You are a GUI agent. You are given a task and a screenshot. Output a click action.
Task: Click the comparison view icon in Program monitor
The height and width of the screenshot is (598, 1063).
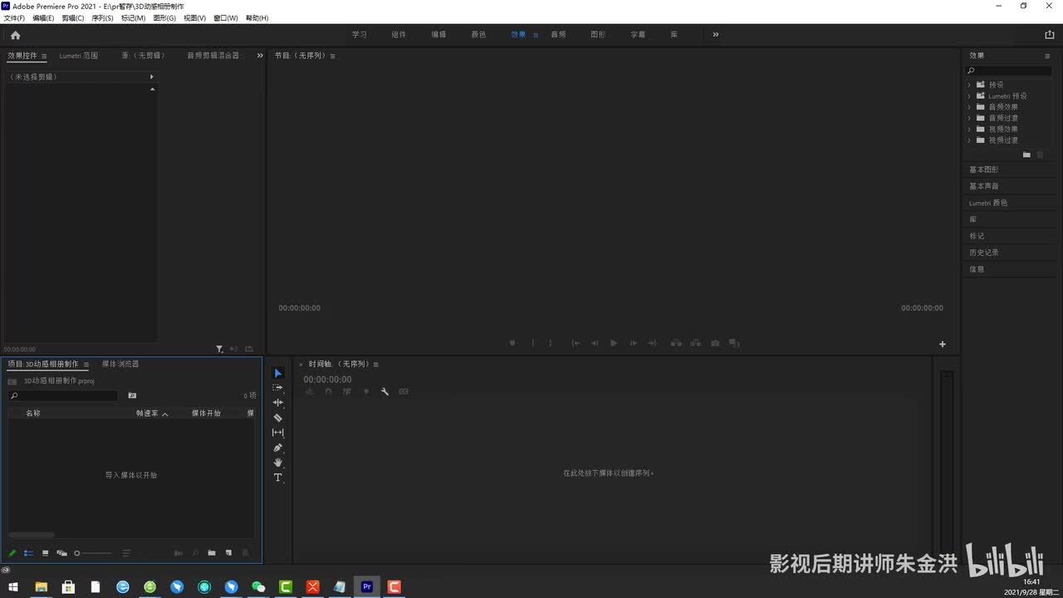pos(734,343)
